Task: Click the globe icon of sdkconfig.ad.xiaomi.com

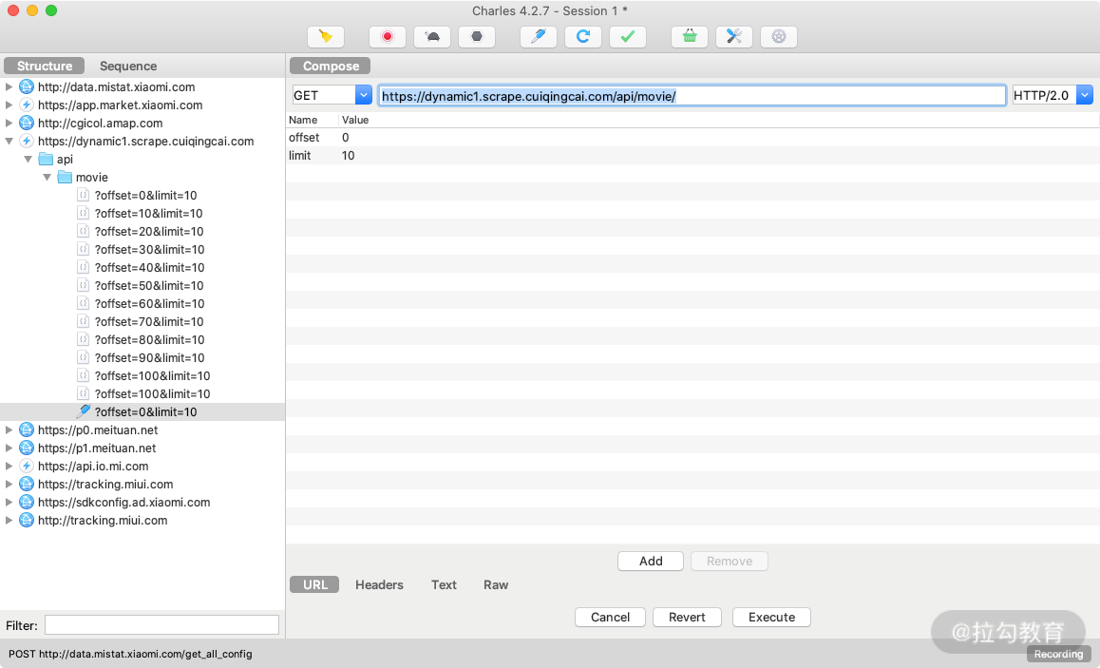Action: tap(27, 503)
